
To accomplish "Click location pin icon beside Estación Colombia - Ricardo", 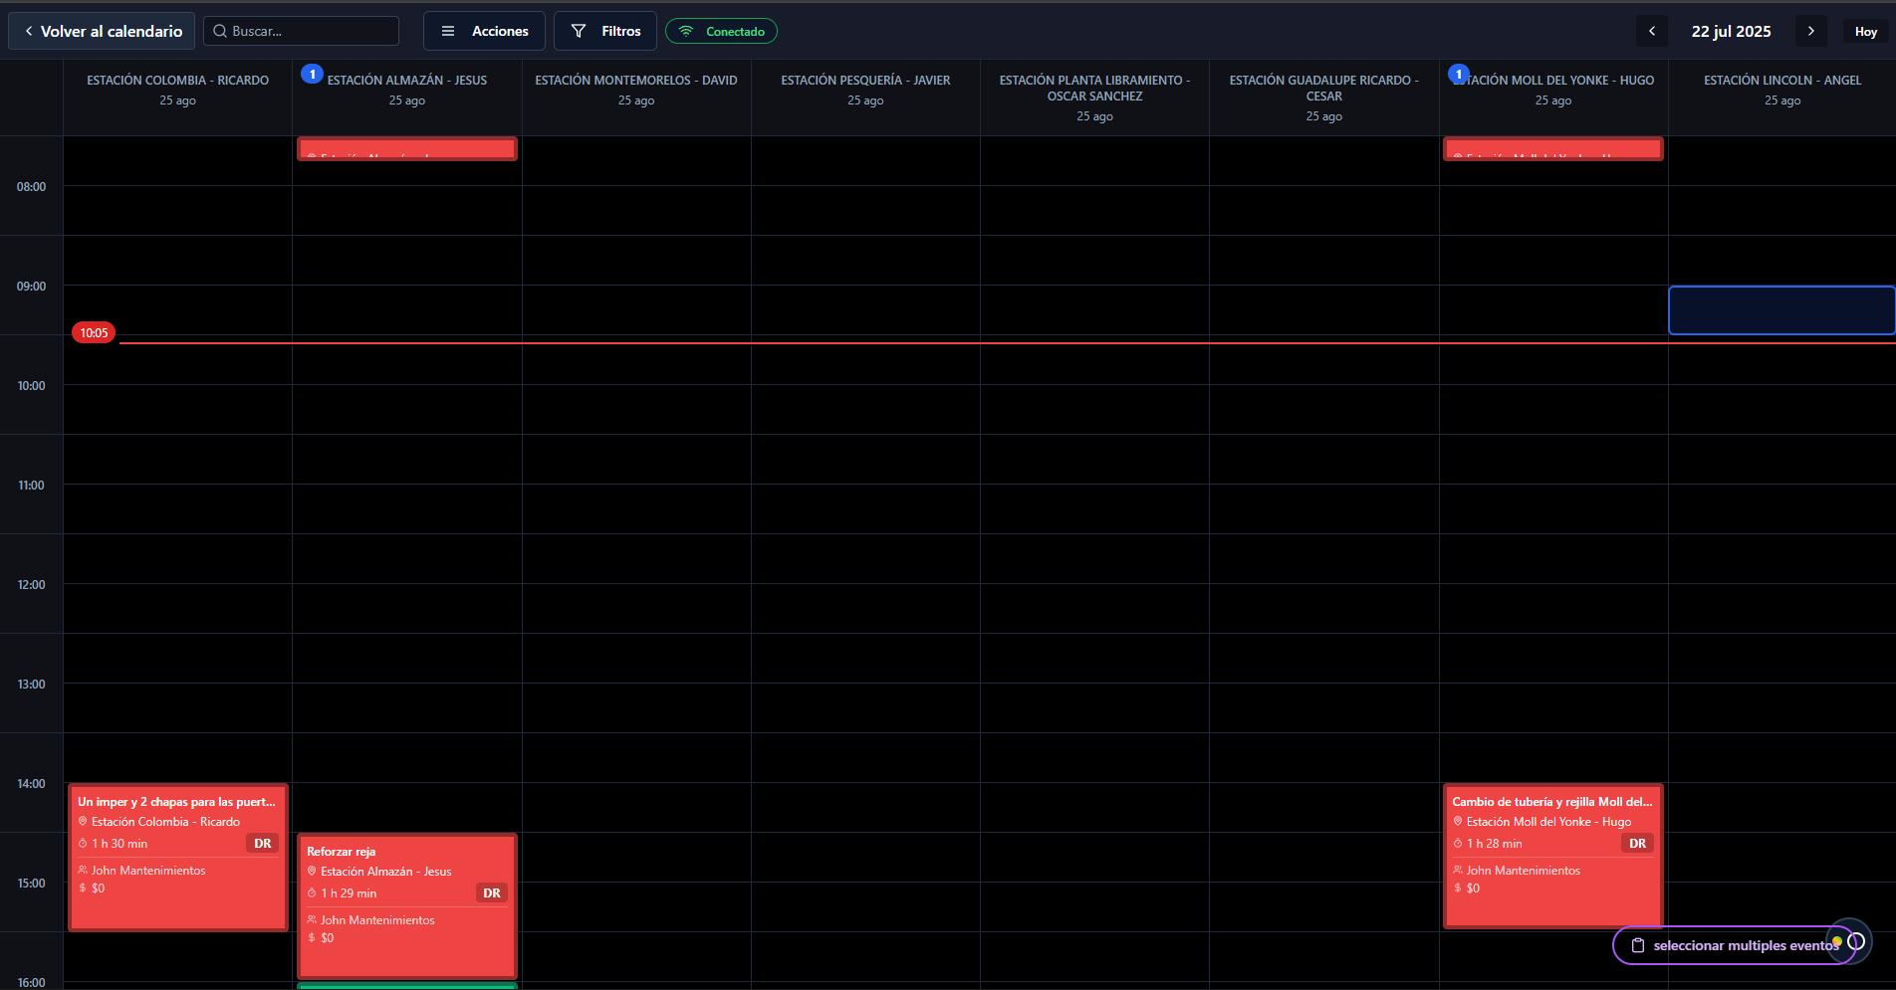I will (84, 822).
